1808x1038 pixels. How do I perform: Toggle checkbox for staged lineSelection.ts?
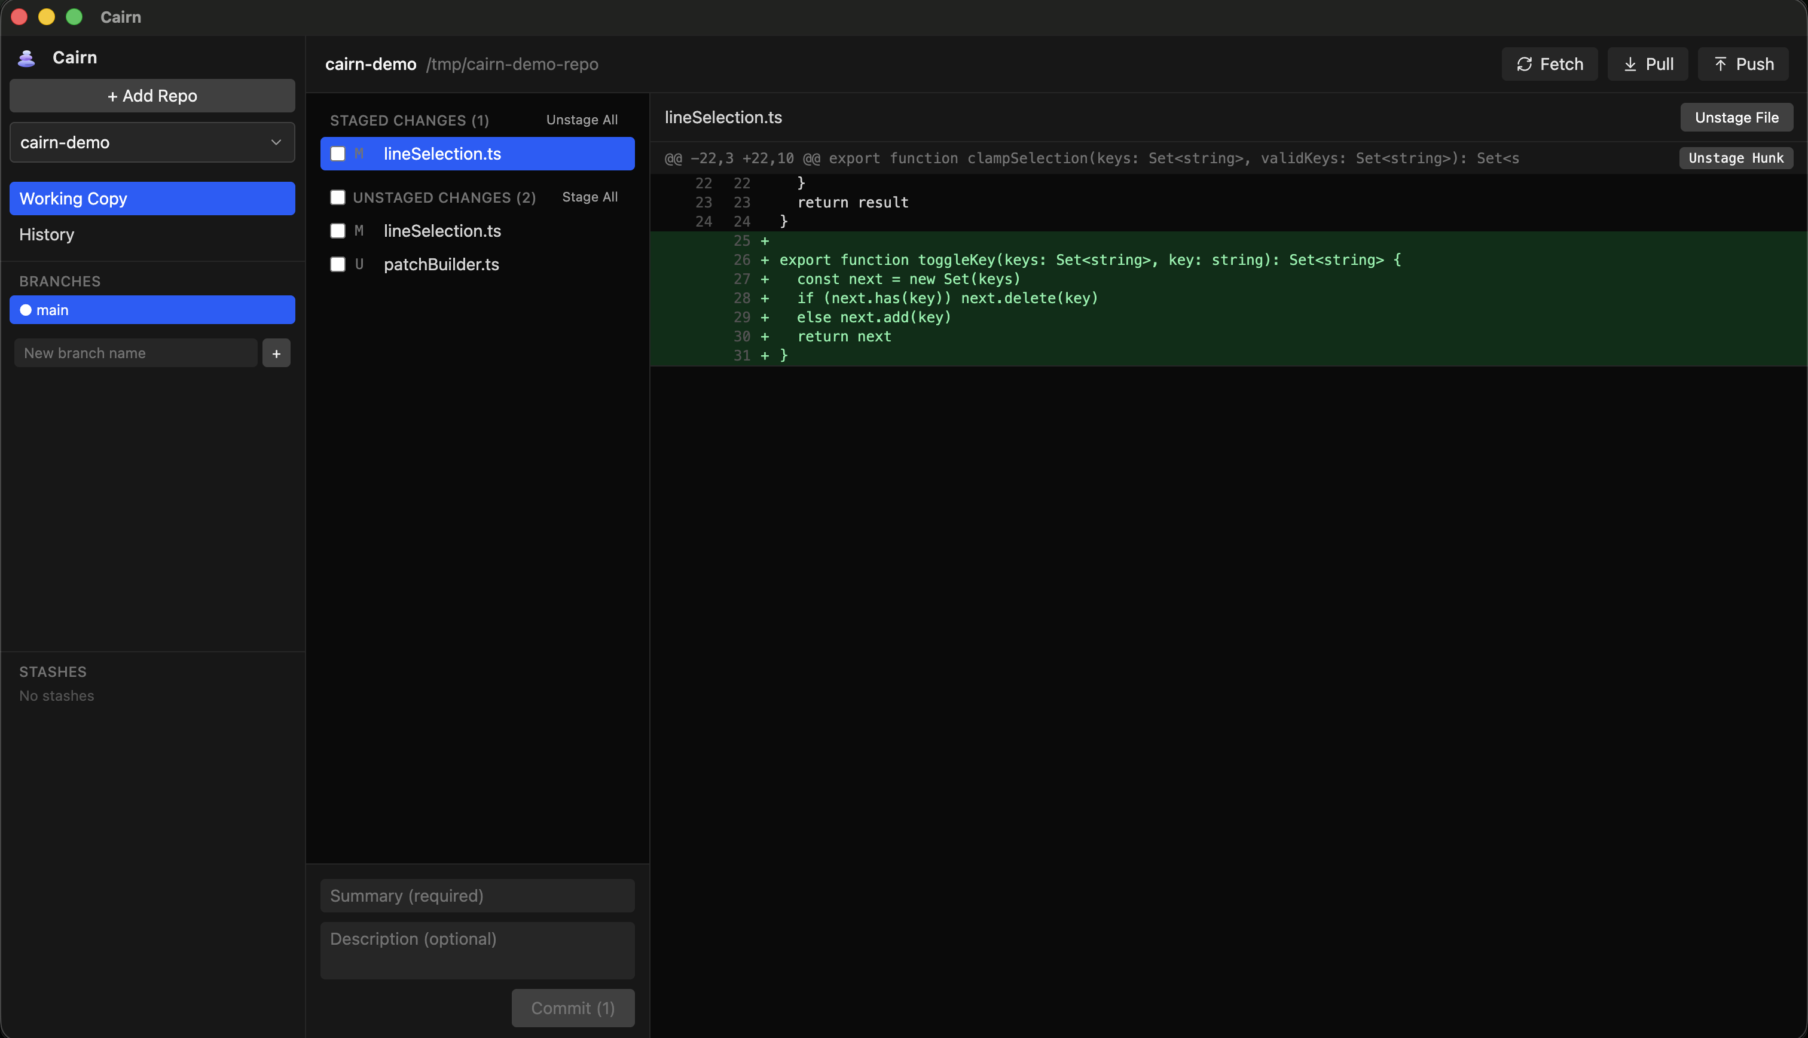[x=338, y=154]
